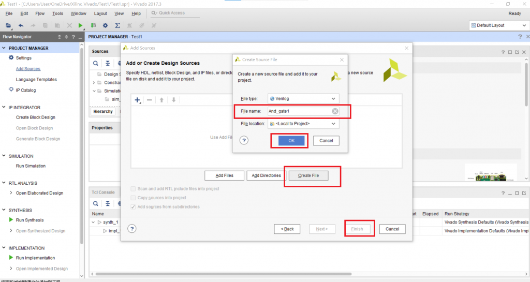Click the move-up arrow in Add Sources
The image size is (530, 282).
pyautogui.click(x=161, y=100)
